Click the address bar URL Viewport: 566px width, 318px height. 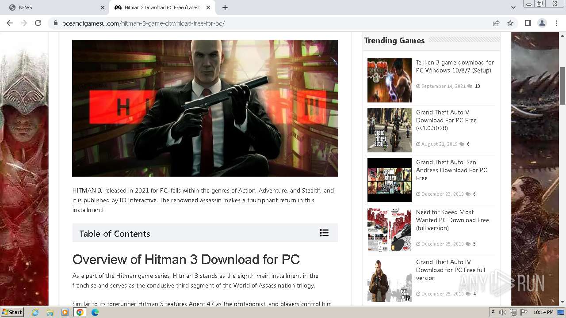coord(144,23)
